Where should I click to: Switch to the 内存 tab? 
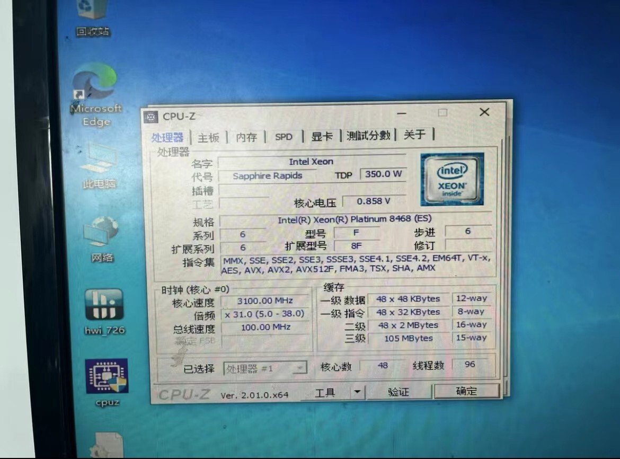point(246,137)
